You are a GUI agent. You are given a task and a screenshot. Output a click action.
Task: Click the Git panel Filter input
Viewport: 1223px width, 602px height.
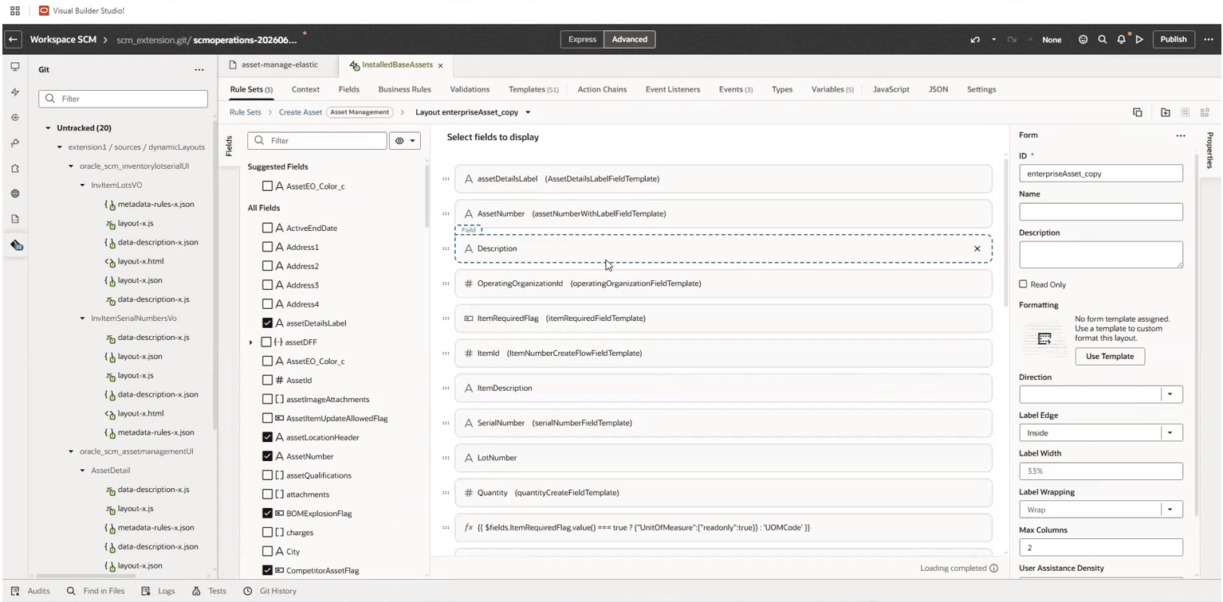click(x=123, y=99)
